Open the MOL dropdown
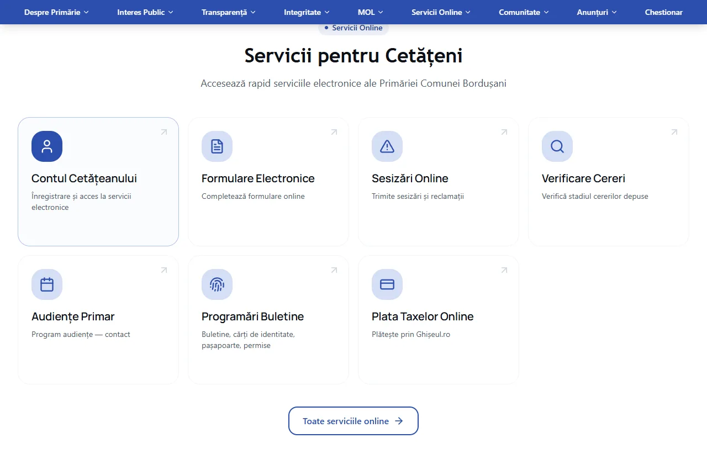This screenshot has width=707, height=475. point(370,12)
